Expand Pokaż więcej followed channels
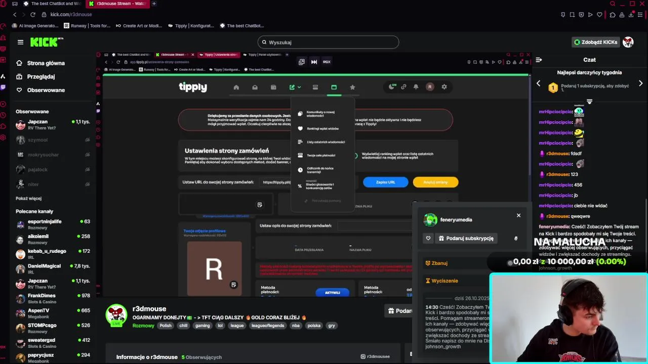This screenshot has width=648, height=364. 28,198
